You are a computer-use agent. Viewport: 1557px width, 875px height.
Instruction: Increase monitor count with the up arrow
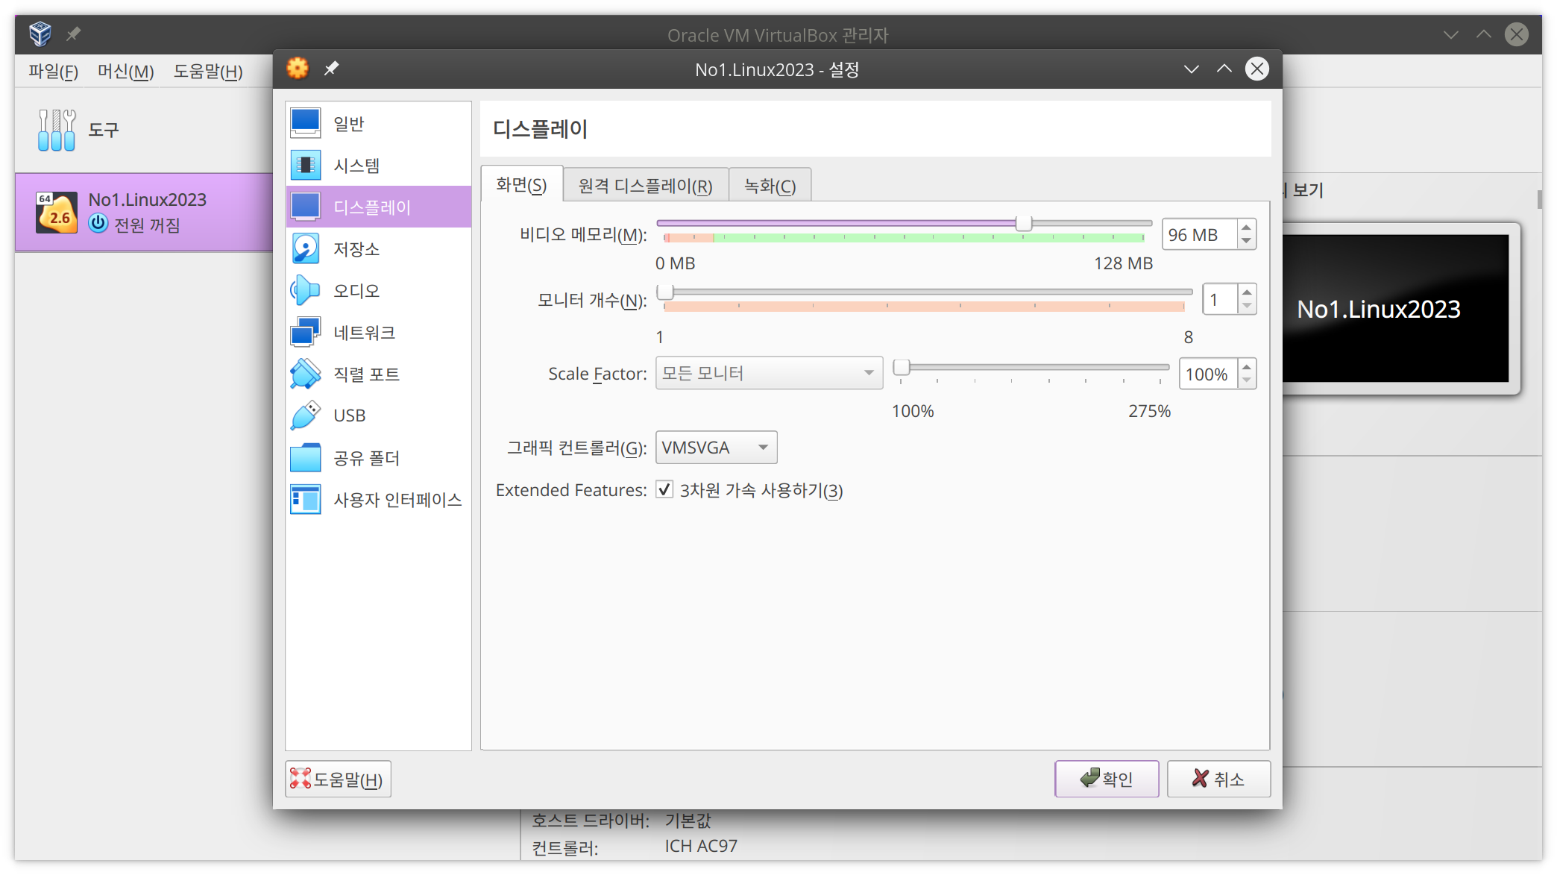click(1247, 292)
